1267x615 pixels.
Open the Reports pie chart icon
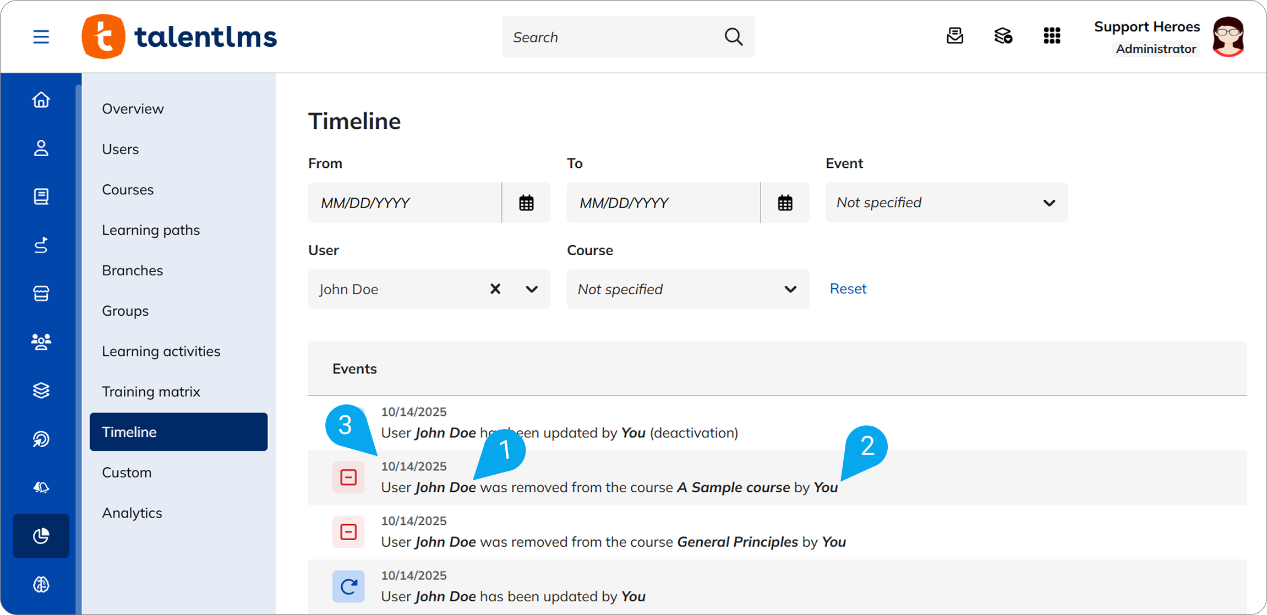[41, 536]
